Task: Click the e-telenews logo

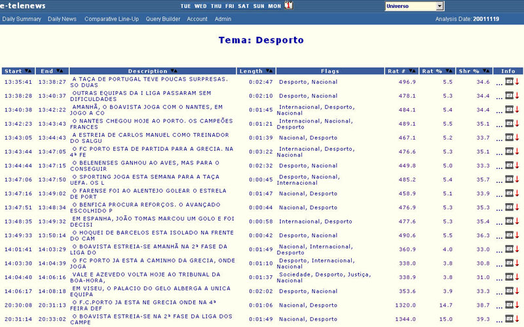Action: click(23, 6)
